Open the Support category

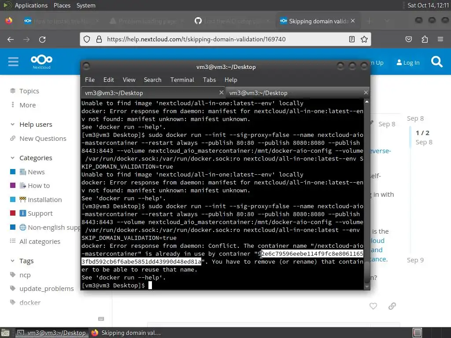40,213
